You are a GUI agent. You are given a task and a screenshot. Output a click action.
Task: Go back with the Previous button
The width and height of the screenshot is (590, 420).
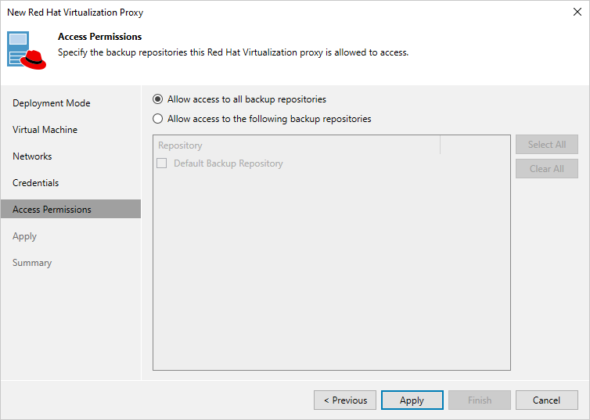345,400
